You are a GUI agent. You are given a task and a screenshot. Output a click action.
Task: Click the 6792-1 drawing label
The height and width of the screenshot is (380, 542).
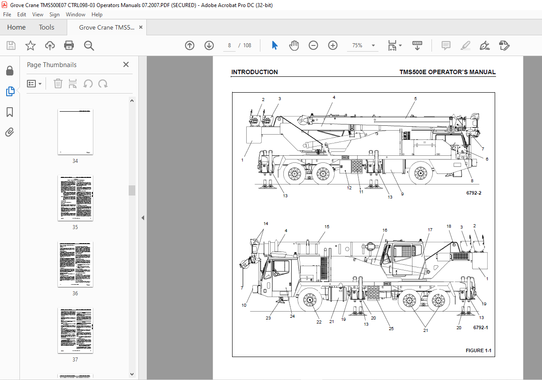pyautogui.click(x=481, y=327)
